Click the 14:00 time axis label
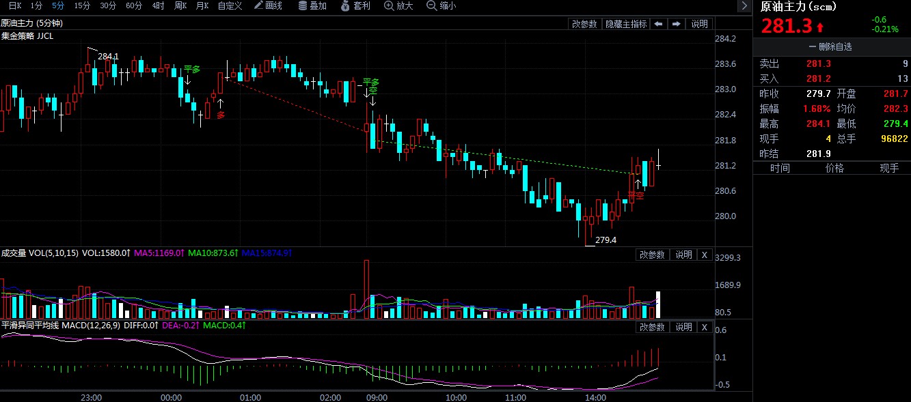The width and height of the screenshot is (911, 402). coord(595,397)
